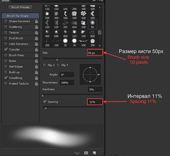Open the Brush panel flyout menu icon
170x156 pixels.
point(101,1)
